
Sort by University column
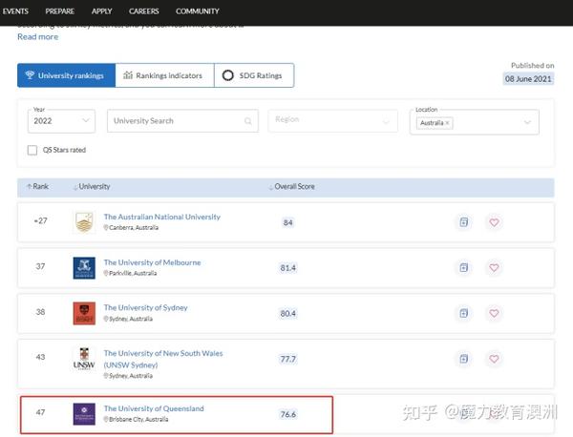[x=92, y=187]
